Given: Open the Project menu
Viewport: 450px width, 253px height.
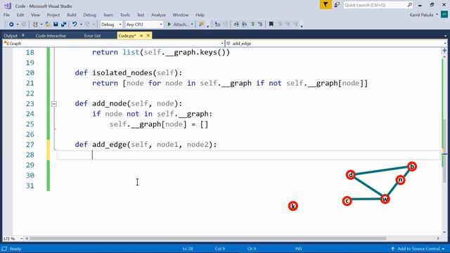Looking at the screenshot, I should [x=53, y=15].
